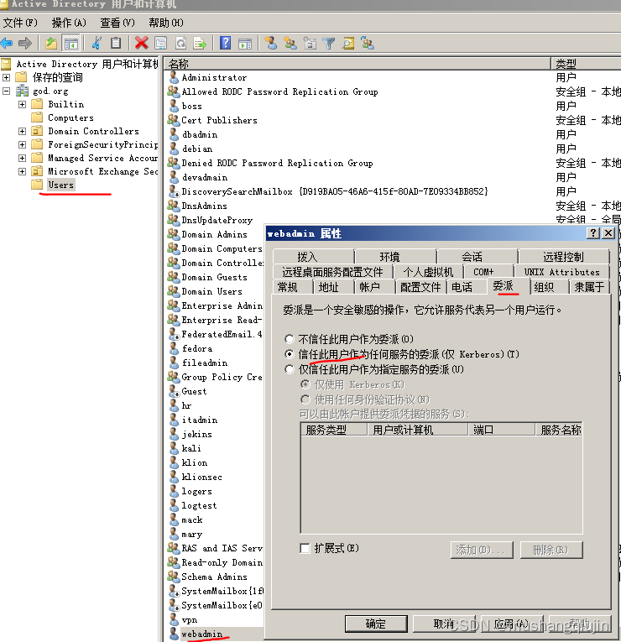This screenshot has height=642, width=621.
Task: Expand the 保存的查询 tree node
Action: 6,77
